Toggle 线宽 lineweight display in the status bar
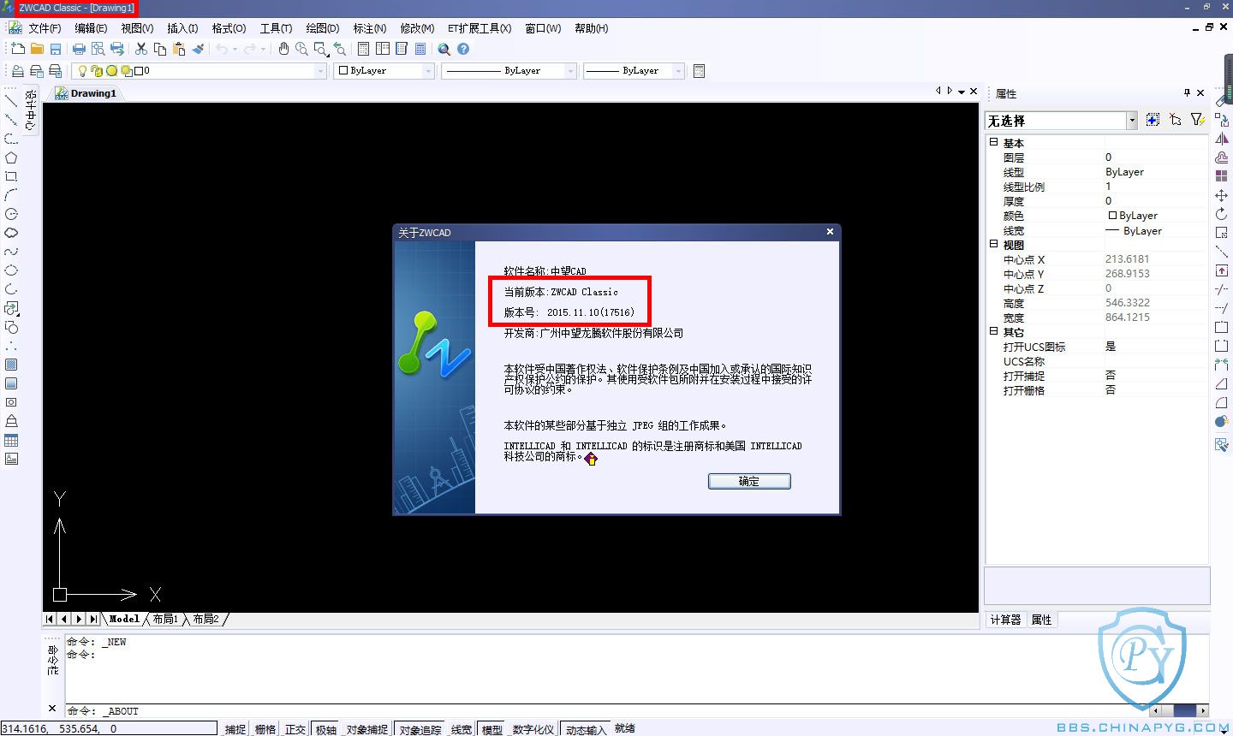This screenshot has width=1233, height=736. tap(462, 729)
